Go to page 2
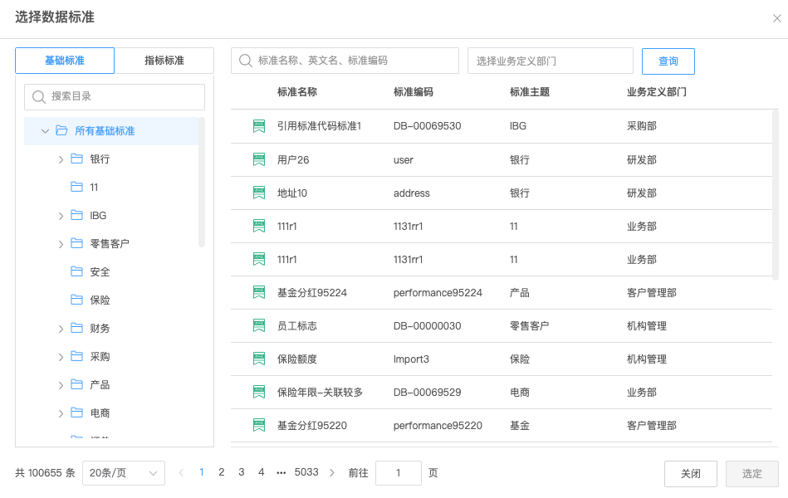Image resolution: width=788 pixels, height=498 pixels. [222, 472]
